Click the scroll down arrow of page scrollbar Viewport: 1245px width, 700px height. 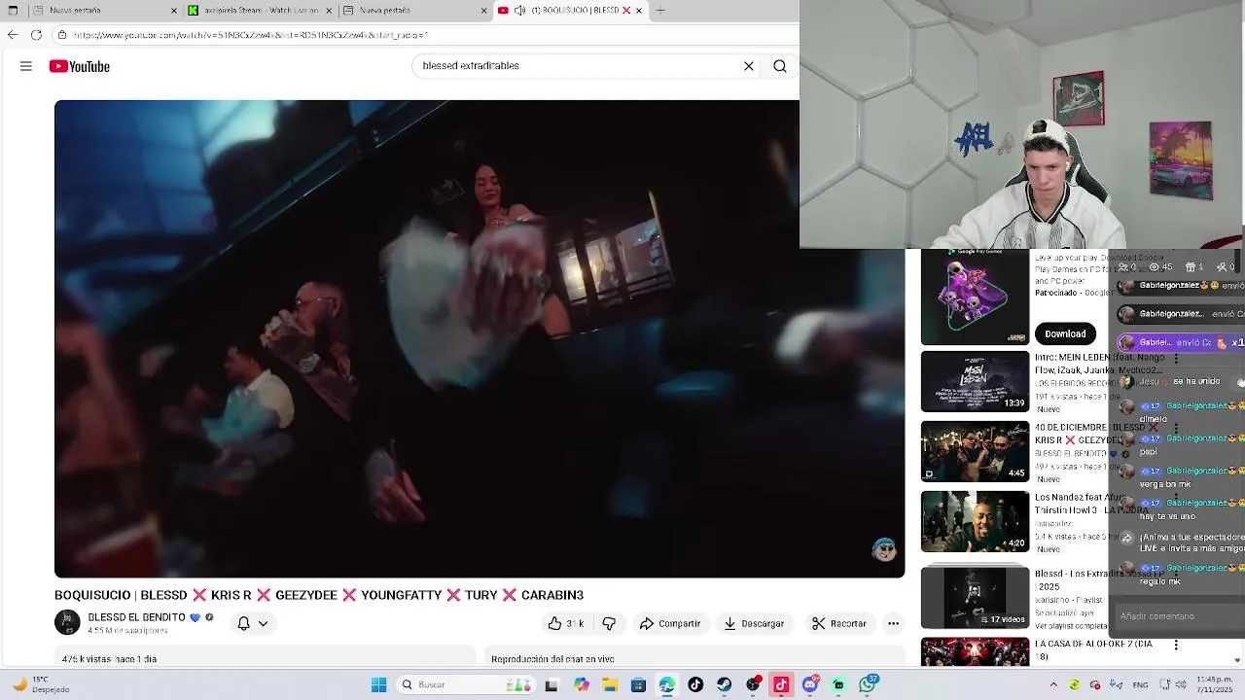tap(1237, 660)
